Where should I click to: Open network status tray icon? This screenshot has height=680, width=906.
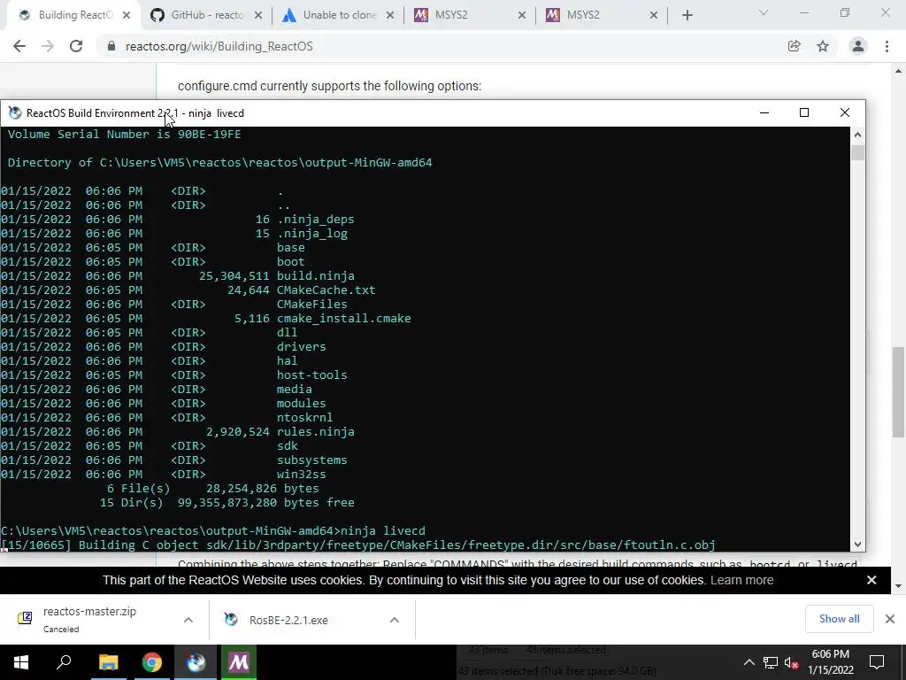(771, 662)
